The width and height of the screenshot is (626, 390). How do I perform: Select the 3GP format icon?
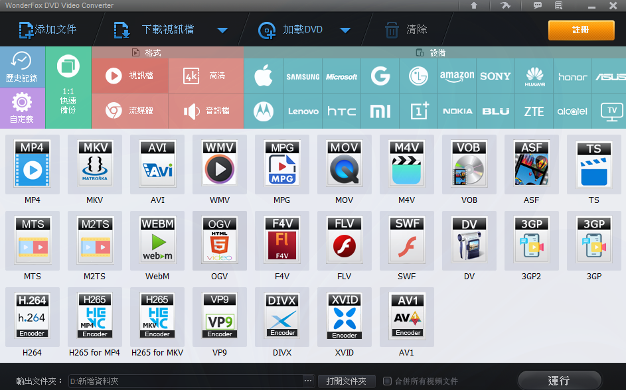pos(594,241)
